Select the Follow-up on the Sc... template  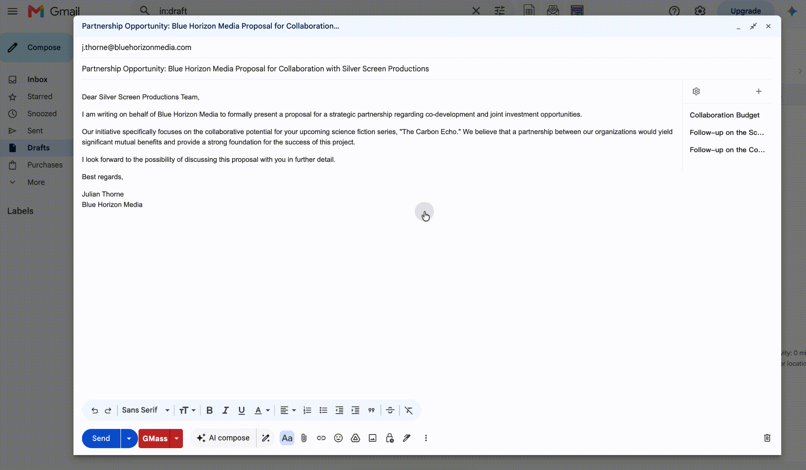pos(727,132)
